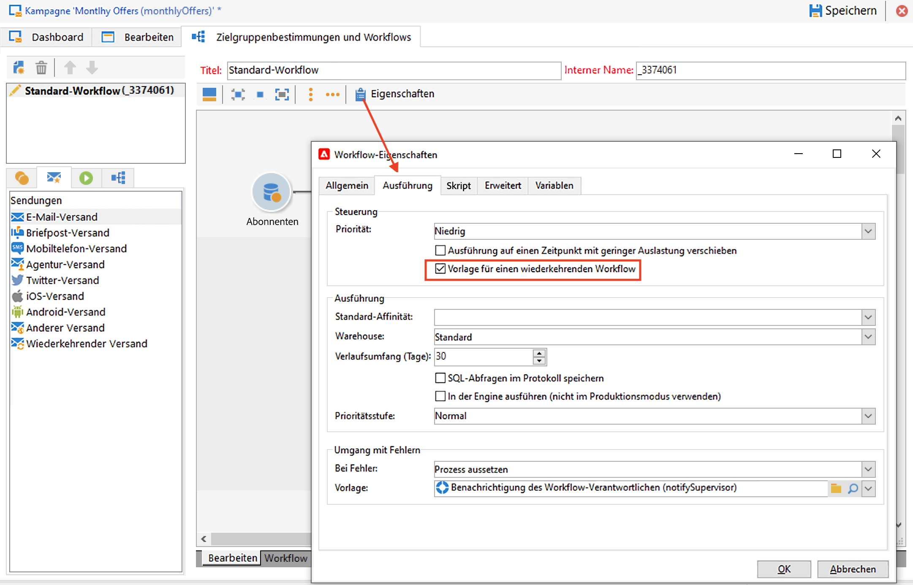Switch to the Skript tab
Viewport: 913px width, 585px height.
[x=459, y=186]
